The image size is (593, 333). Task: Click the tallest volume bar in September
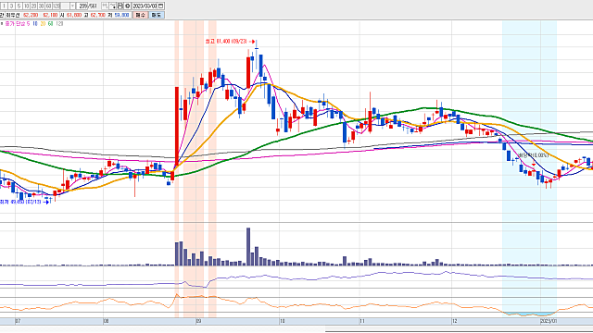[x=248, y=247]
